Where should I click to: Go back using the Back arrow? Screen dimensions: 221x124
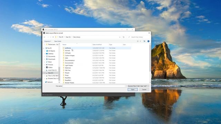[45, 37]
